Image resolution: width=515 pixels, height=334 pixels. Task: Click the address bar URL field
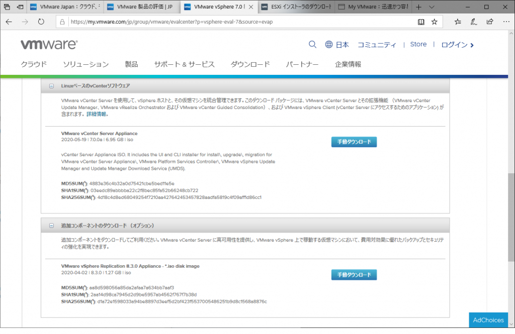click(242, 22)
